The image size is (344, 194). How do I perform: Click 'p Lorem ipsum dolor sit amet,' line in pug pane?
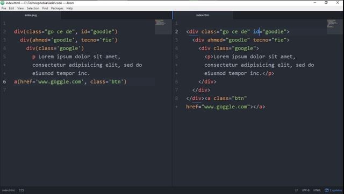coord(76,57)
